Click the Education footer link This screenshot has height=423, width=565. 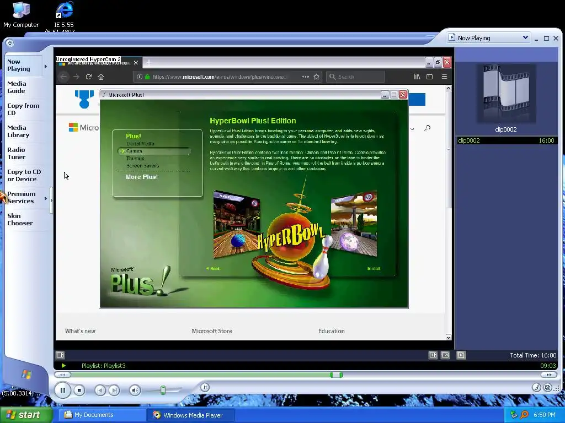332,331
